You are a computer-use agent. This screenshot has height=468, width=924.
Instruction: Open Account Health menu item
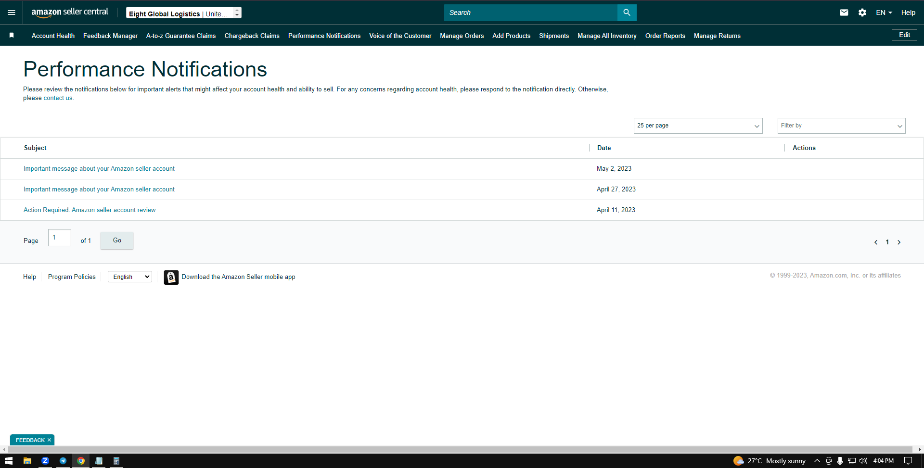click(53, 36)
